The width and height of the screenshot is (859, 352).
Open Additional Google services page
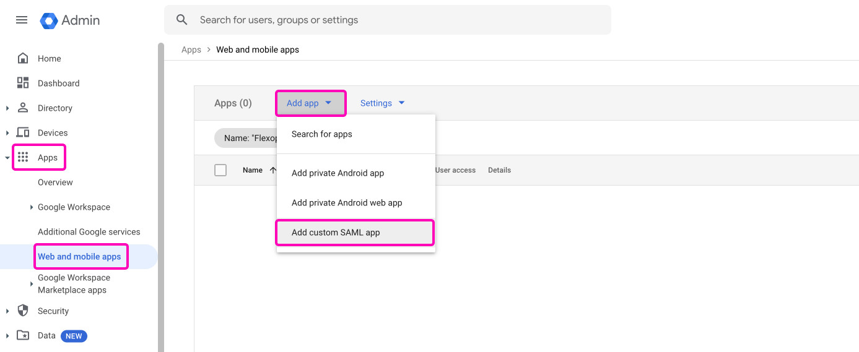[x=89, y=232]
